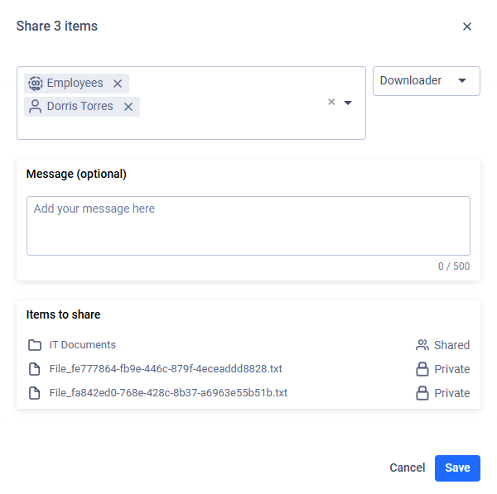Clear all selected recipients
Image resolution: width=497 pixels, height=494 pixels.
coord(331,102)
